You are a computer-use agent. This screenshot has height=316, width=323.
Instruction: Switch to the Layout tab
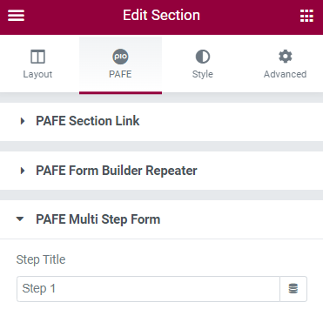coord(37,64)
